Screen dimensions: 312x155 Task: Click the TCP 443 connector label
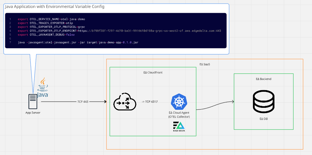[x=83, y=102]
